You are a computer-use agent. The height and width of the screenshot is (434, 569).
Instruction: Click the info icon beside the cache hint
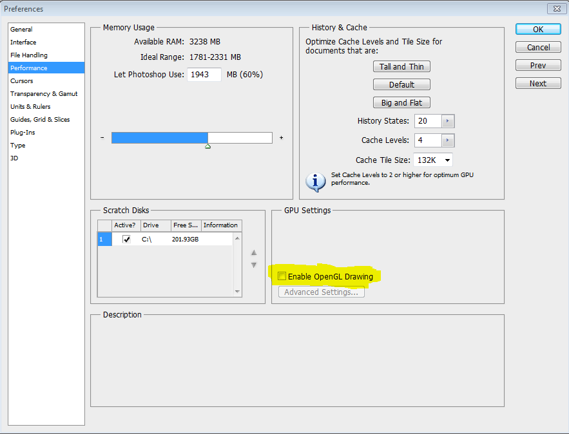point(315,182)
